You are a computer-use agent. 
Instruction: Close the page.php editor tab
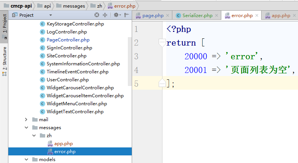169,16
